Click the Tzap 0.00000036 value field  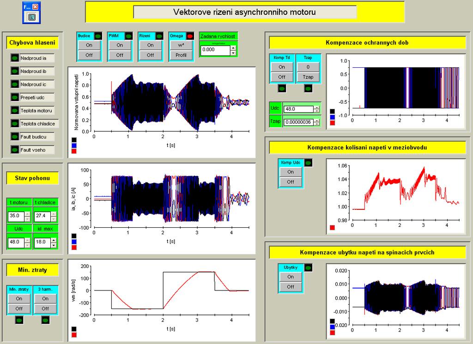point(299,122)
